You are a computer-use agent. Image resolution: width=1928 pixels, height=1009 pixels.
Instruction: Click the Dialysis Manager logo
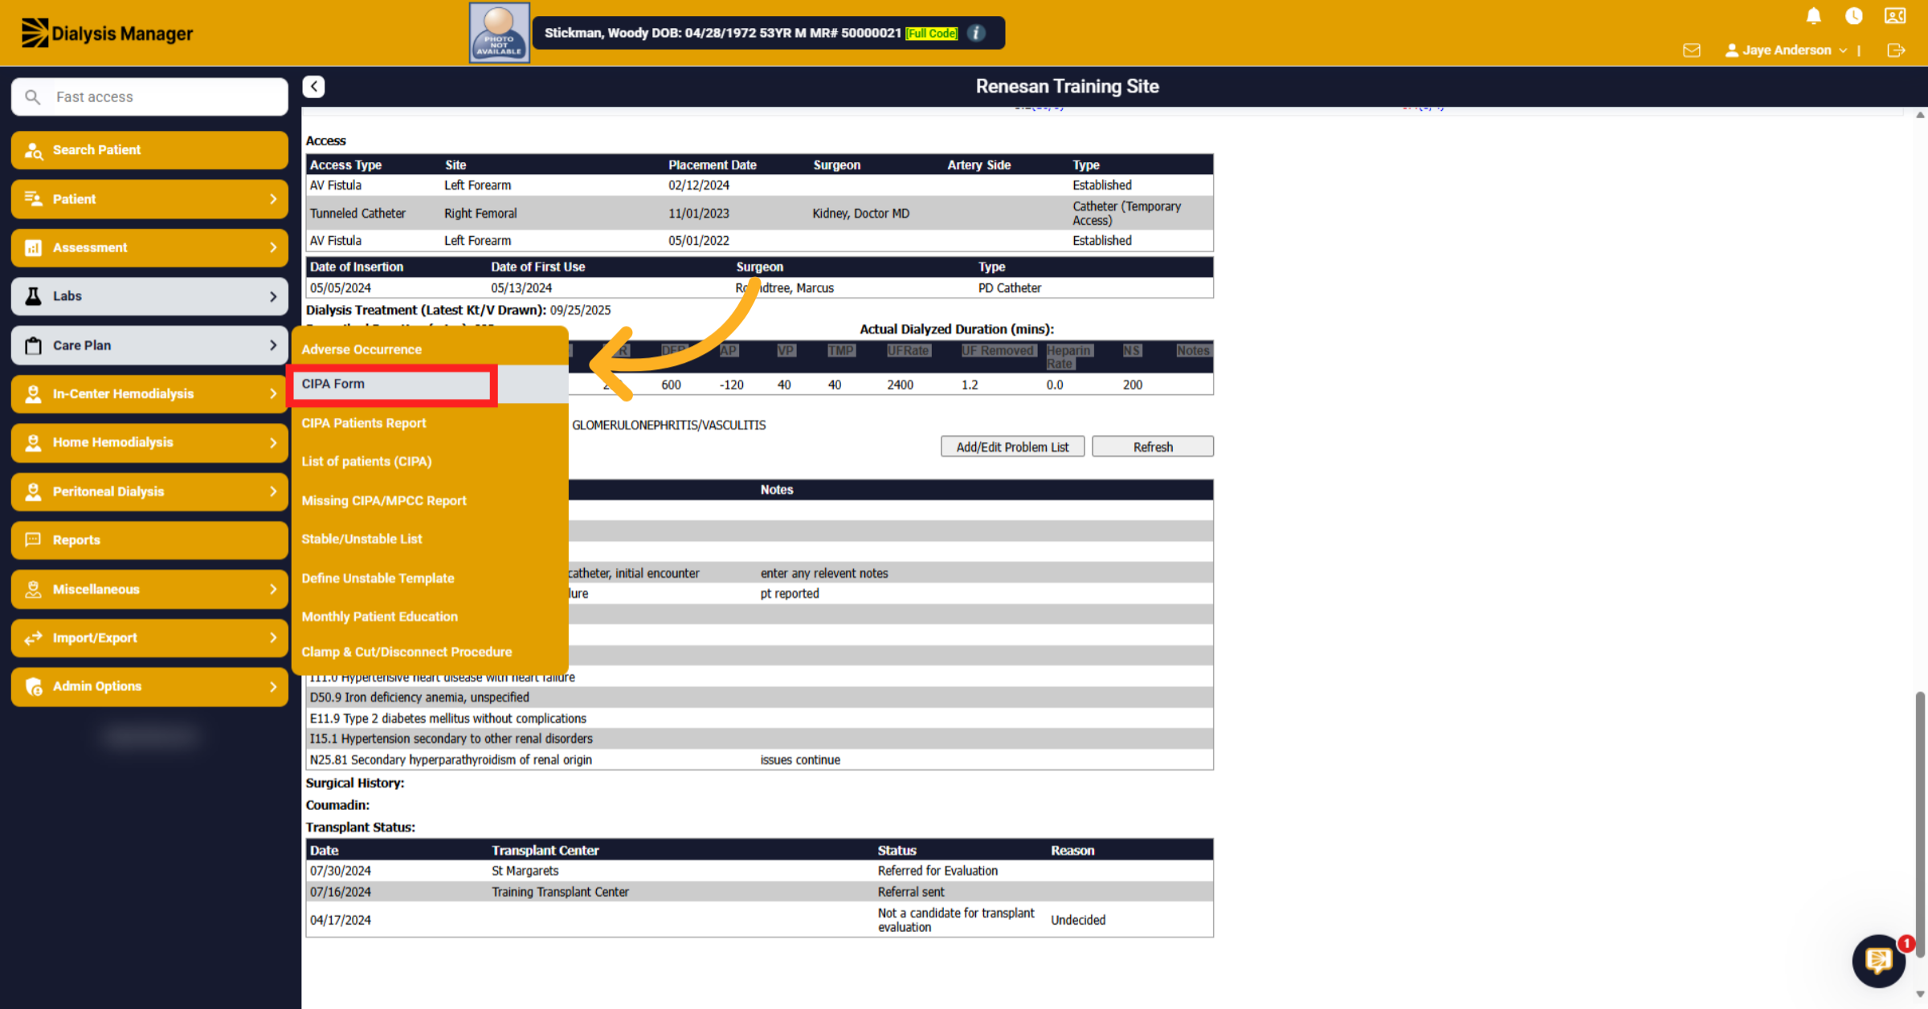click(107, 33)
